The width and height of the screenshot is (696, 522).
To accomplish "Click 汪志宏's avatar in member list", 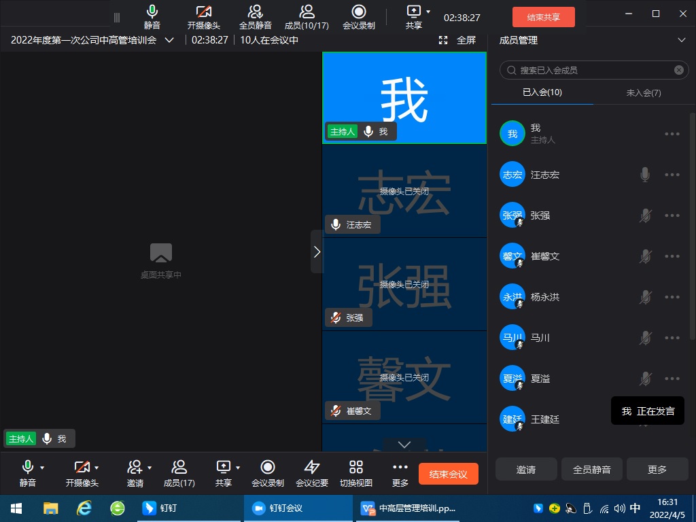I will 512,174.
